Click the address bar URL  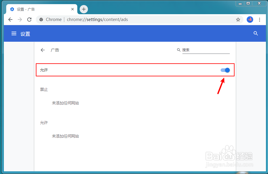click(97, 20)
